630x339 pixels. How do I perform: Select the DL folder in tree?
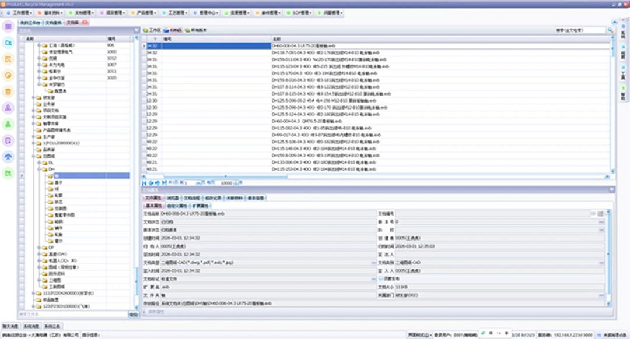51,163
